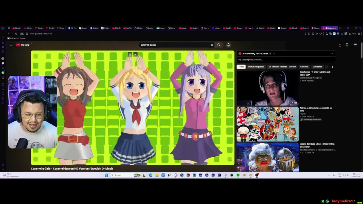
Task: Click the browser back arrow
Action: click(9, 34)
